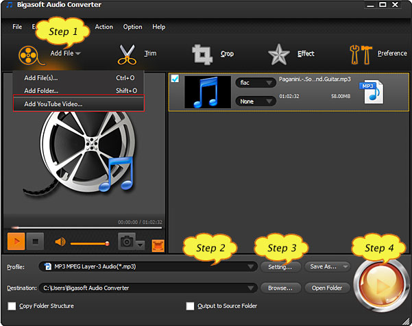Image resolution: width=412 pixels, height=326 pixels.
Task: Click the 01:02:32 duration text
Action: coord(289,97)
